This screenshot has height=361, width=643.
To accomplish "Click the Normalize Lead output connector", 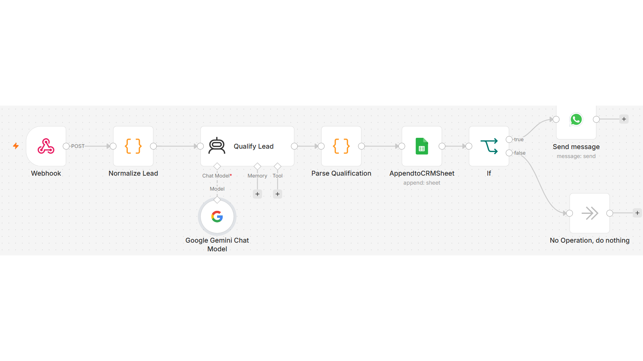I will [x=153, y=146].
